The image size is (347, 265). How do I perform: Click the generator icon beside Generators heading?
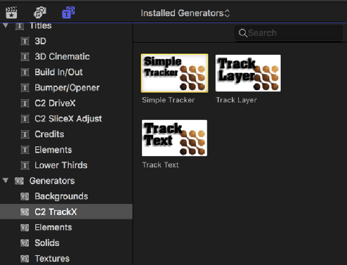(x=19, y=181)
